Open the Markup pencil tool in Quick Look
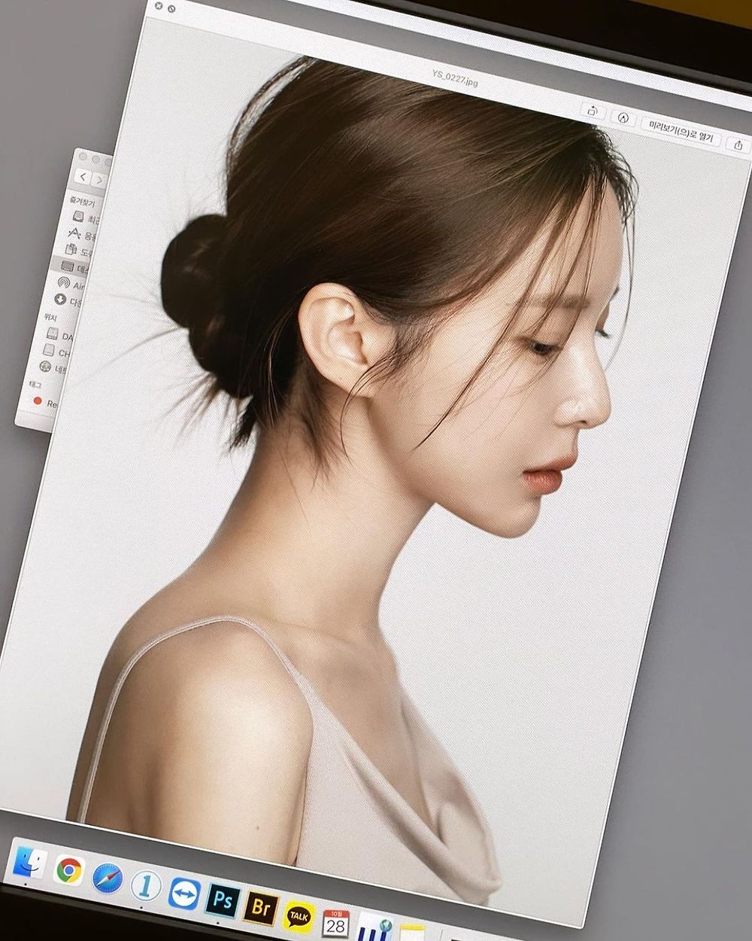The image size is (752, 941). [621, 117]
